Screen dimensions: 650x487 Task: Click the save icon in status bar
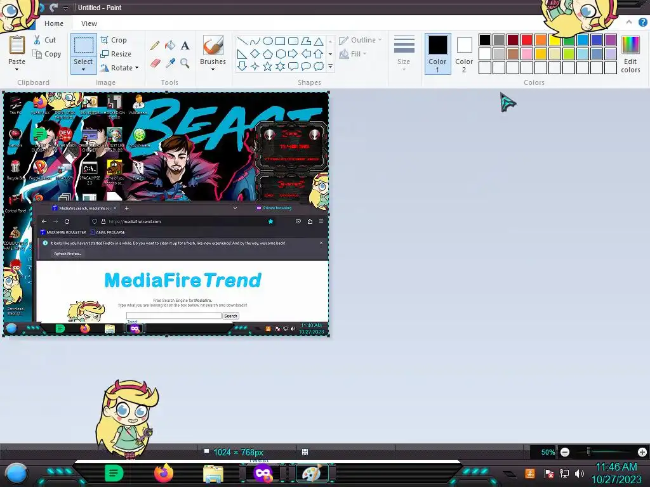tap(305, 451)
